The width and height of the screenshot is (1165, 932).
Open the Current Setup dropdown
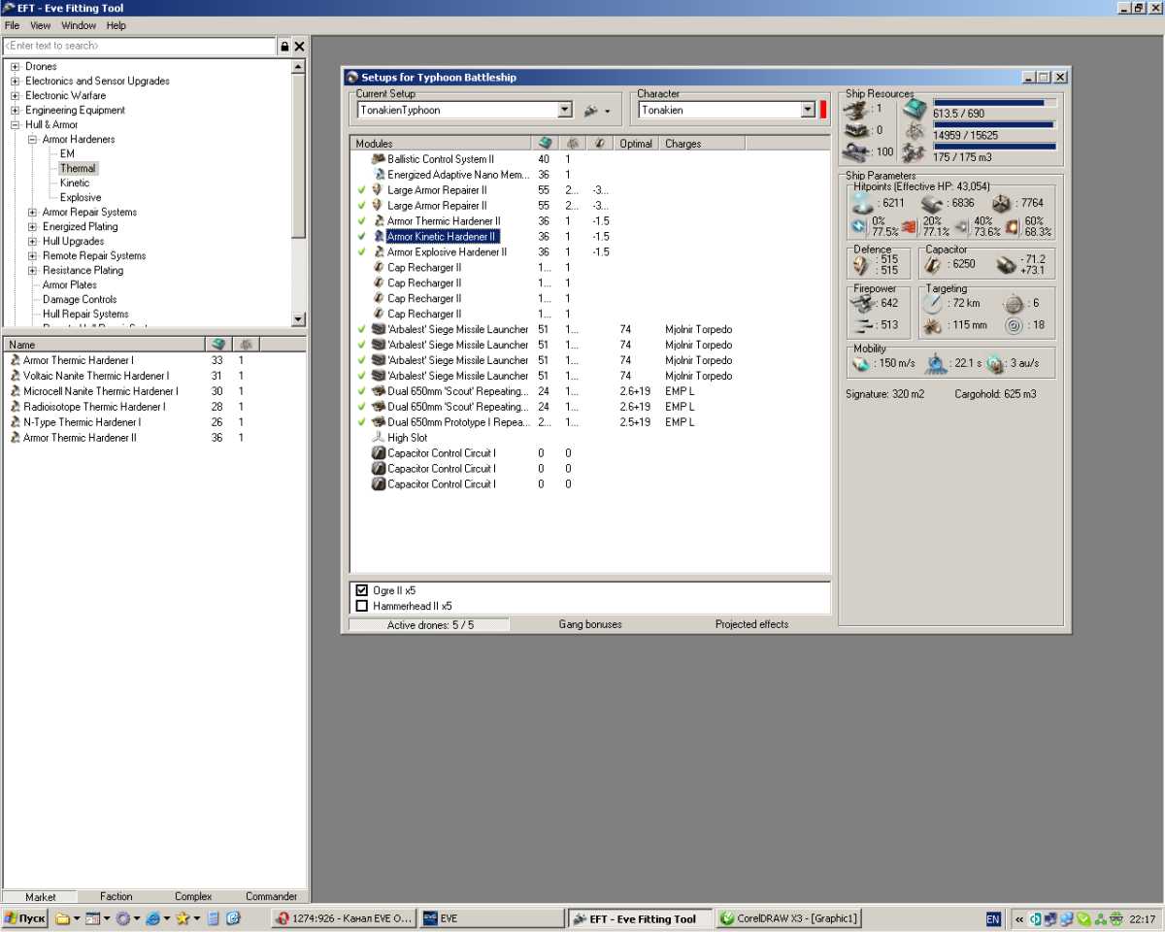(x=565, y=111)
